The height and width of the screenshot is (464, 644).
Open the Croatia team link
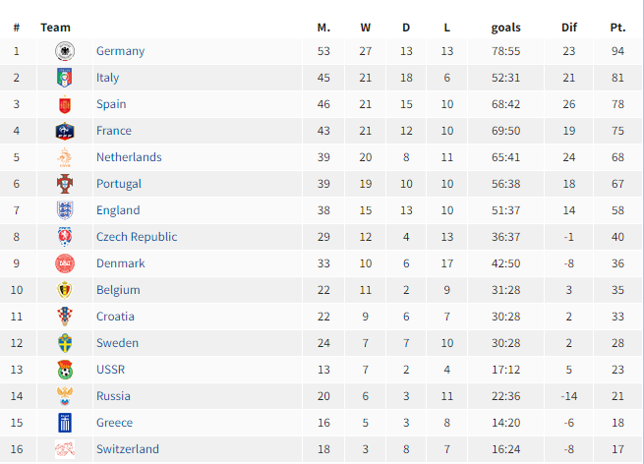tap(115, 317)
